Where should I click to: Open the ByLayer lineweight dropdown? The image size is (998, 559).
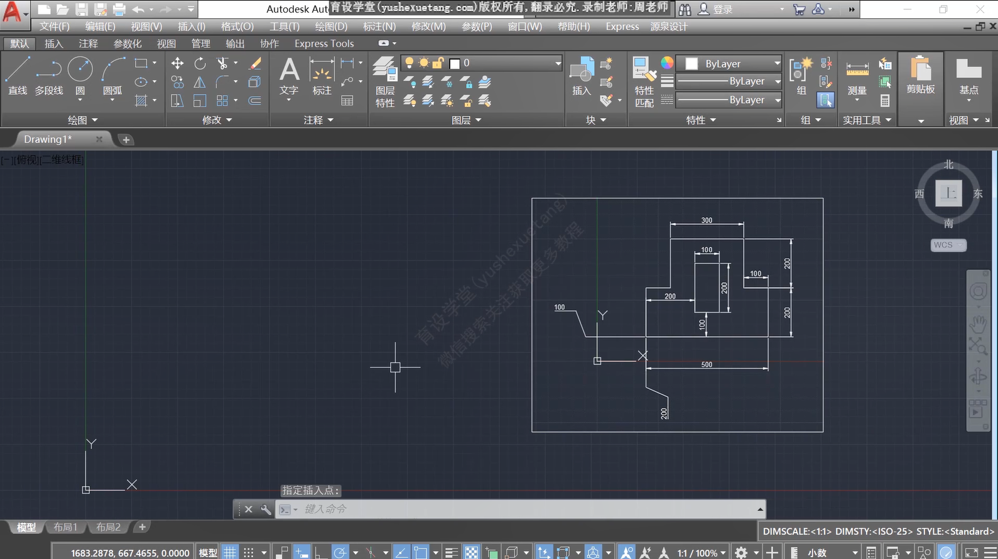pos(729,81)
